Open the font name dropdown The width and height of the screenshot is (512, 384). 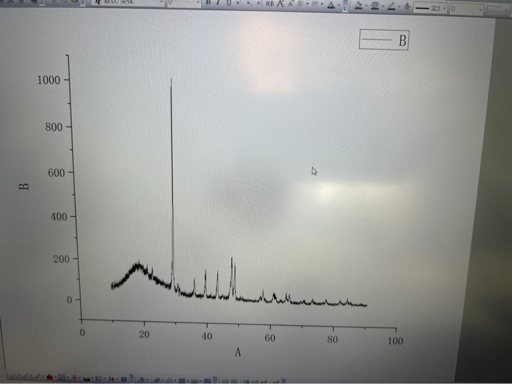click(x=161, y=3)
